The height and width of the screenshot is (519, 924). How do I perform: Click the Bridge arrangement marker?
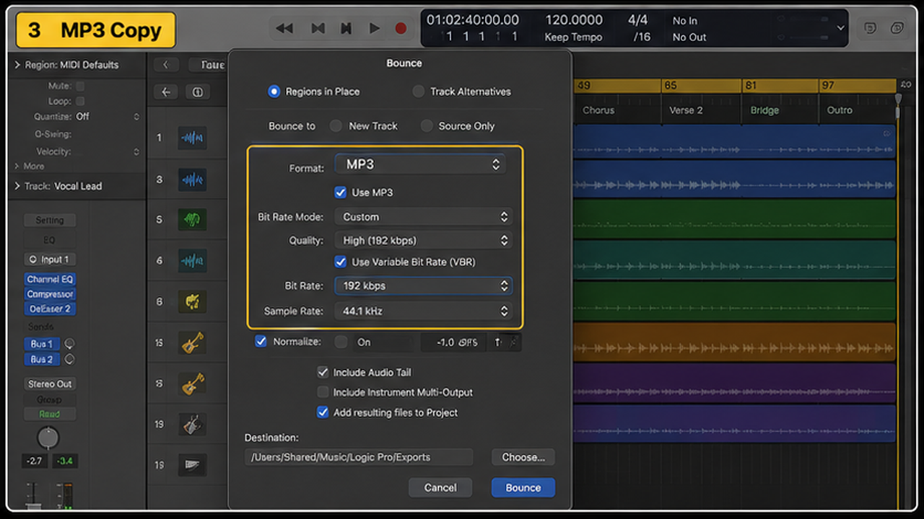coord(764,110)
